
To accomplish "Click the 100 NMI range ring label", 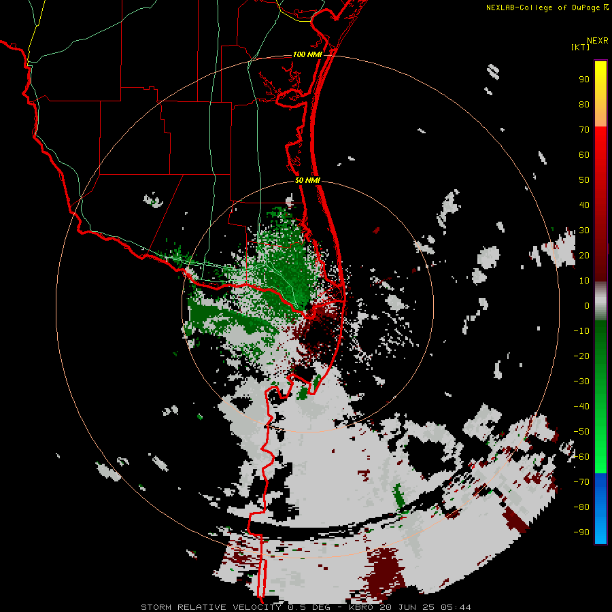I will tap(307, 54).
